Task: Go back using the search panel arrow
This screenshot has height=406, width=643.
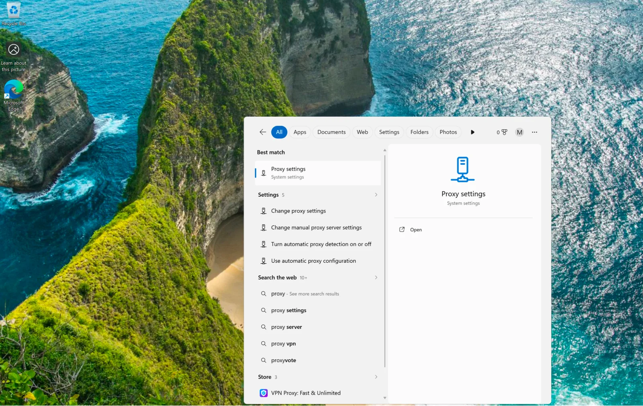Action: point(263,132)
